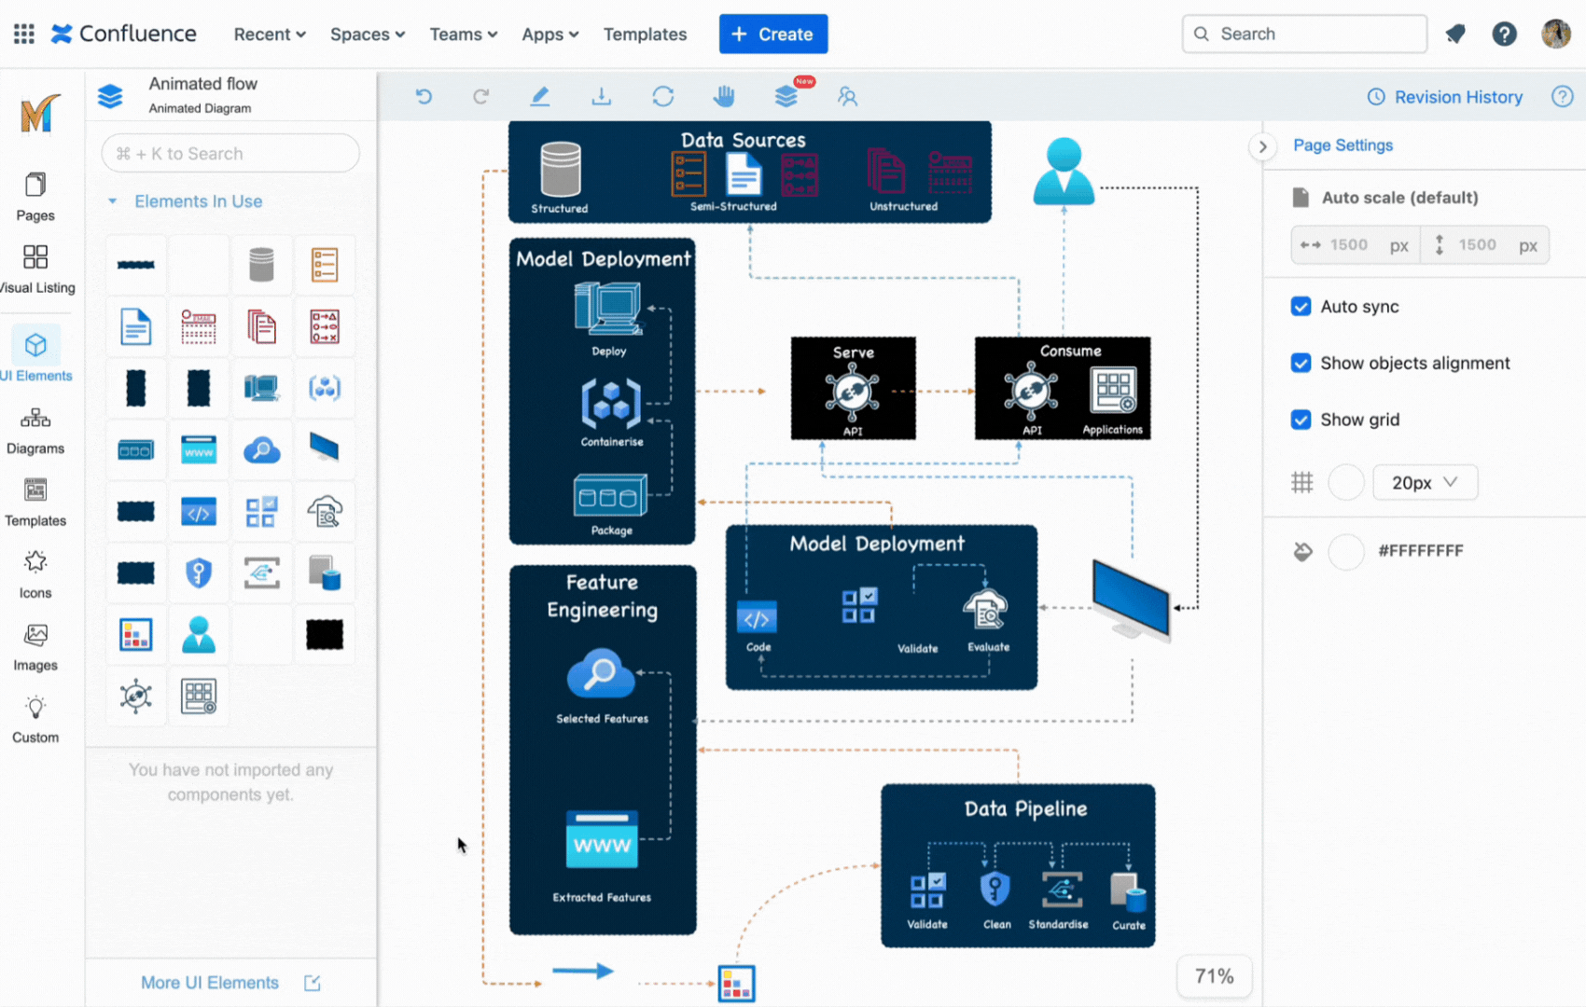This screenshot has width=1586, height=1007.
Task: Click the undo arrow in toolbar
Action: point(424,97)
